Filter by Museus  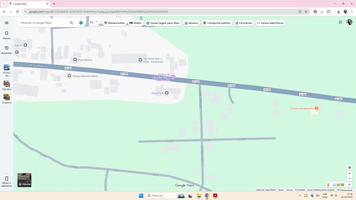click(x=191, y=23)
